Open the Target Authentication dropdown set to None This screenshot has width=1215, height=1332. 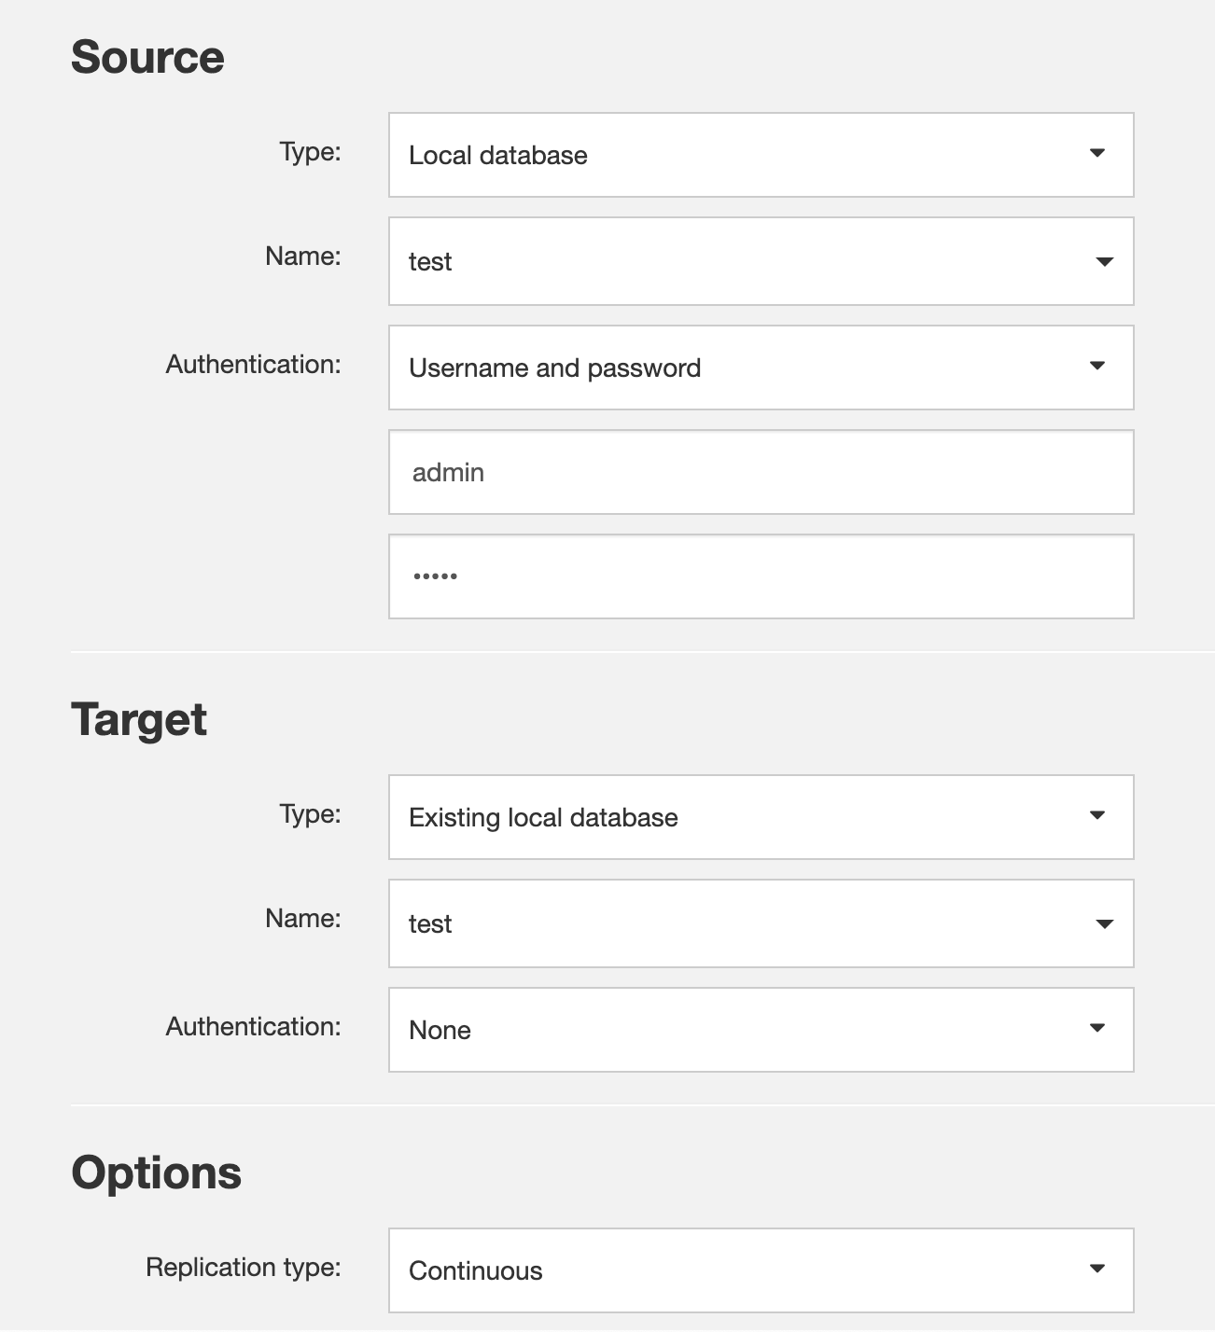click(761, 1030)
